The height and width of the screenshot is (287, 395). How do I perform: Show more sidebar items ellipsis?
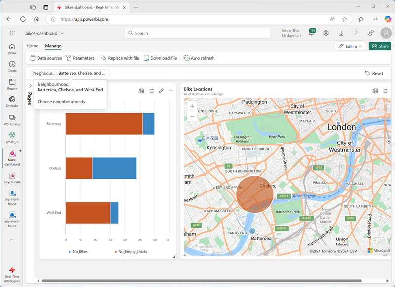coord(12,239)
